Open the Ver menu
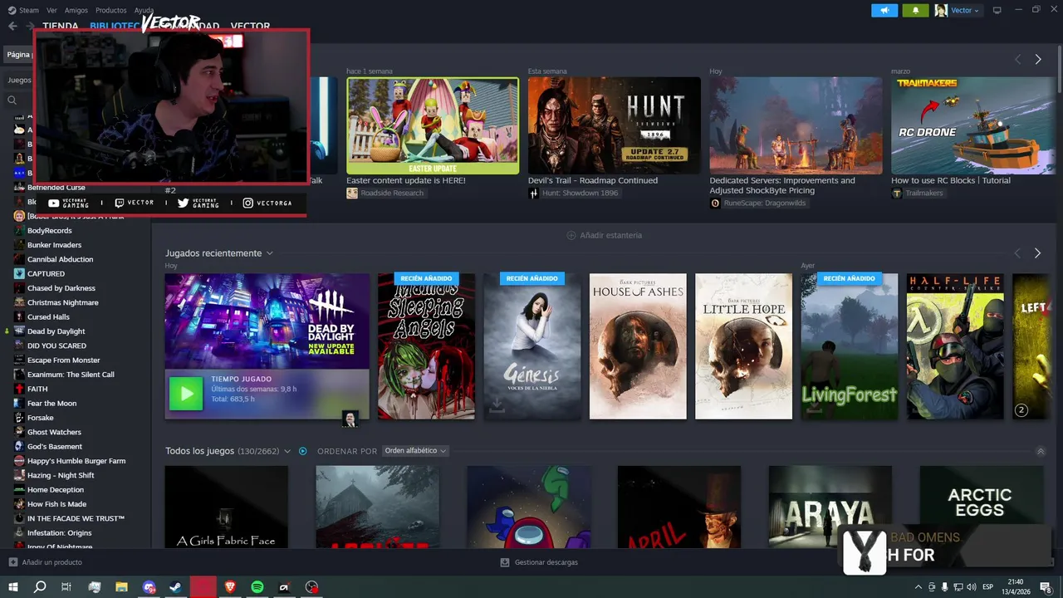Image resolution: width=1063 pixels, height=598 pixels. [52, 10]
